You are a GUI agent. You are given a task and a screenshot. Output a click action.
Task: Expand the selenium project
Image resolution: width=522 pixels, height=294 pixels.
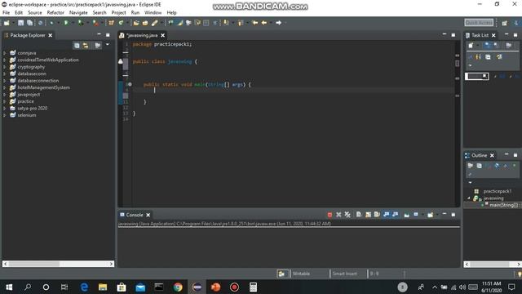coord(4,115)
